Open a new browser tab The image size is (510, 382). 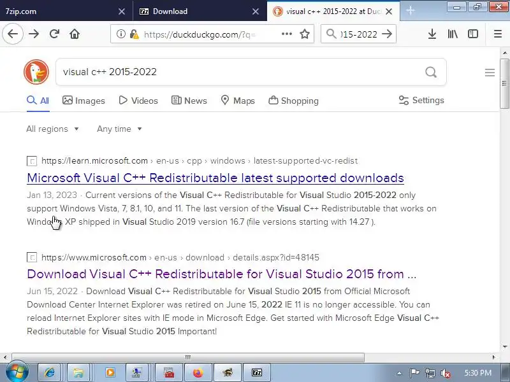pos(411,11)
